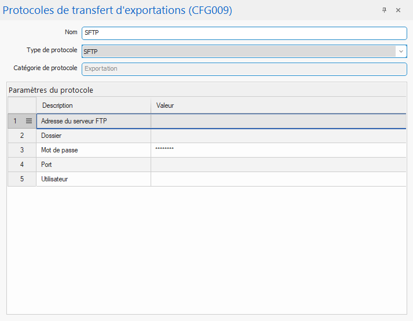The width and height of the screenshot is (413, 321).
Task: Click the Dossier value cell
Action: tap(278, 136)
